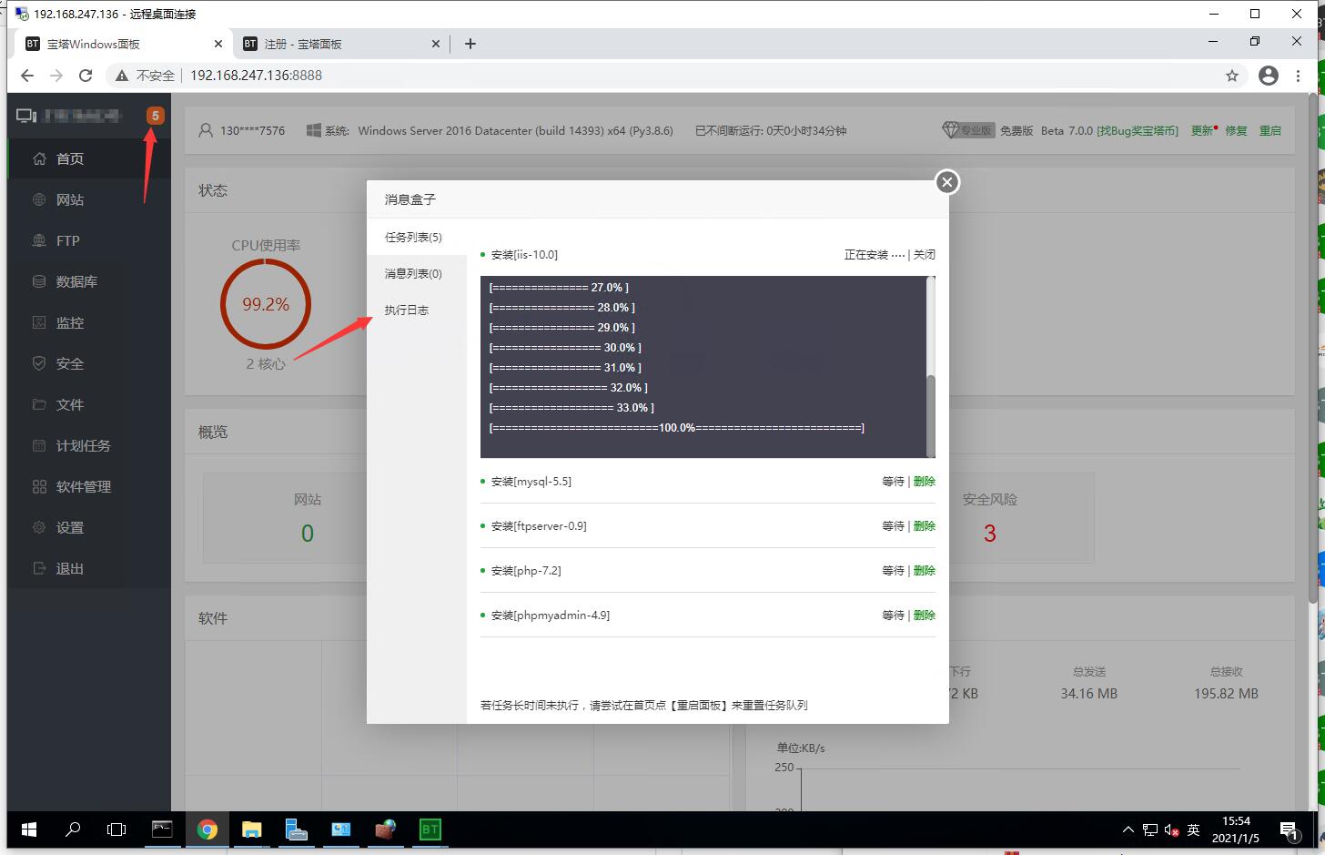
Task: Open 设置 gear icon in sidebar
Action: pos(39,527)
